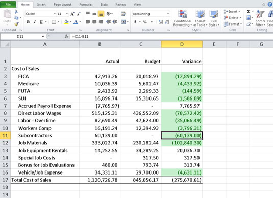Click the Fill down-arrow icon in Editing
The image size is (273, 198).
pyautogui.click(x=249, y=18)
